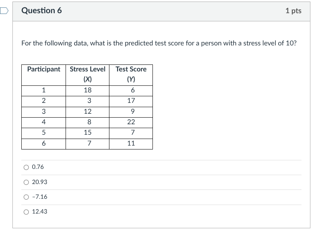Click the test score value 11

(x=130, y=143)
